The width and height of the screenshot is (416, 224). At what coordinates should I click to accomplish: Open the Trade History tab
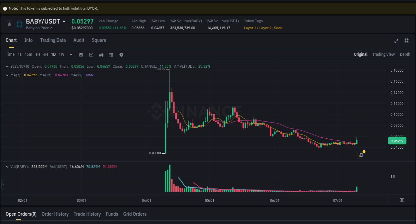[87, 214]
